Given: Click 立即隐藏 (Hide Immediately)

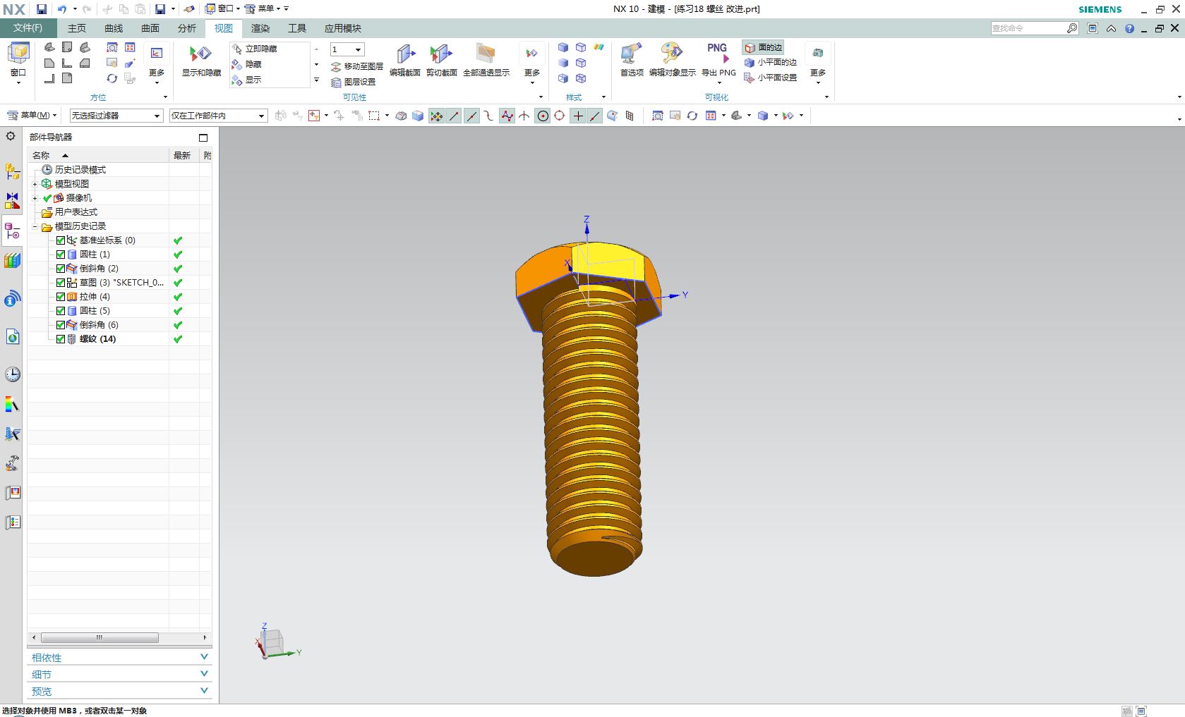Looking at the screenshot, I should pyautogui.click(x=254, y=49).
